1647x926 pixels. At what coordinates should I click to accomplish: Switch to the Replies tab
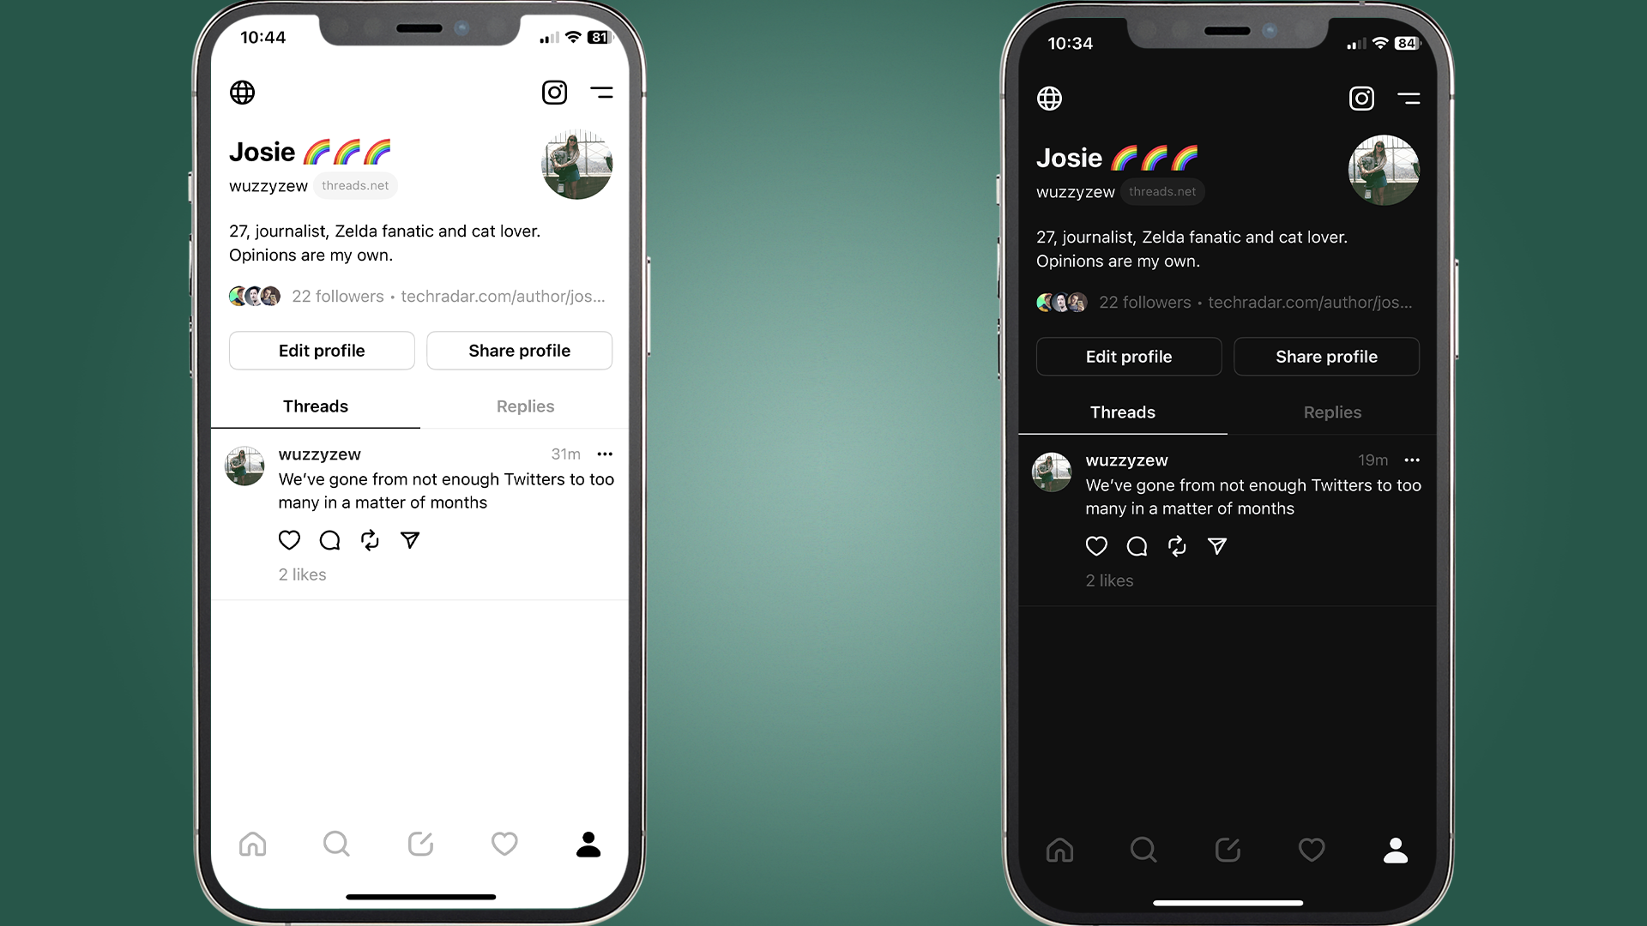524,406
